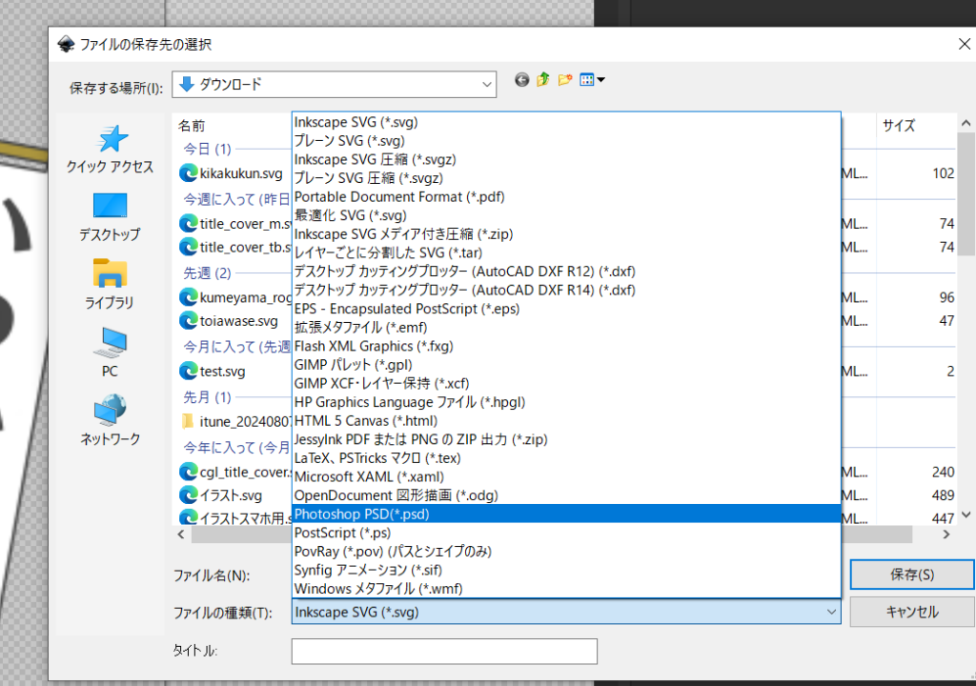Choose JessyInk PDF/PNG ZIP 出力 (*.zip)
This screenshot has height=686, width=976.
tap(566, 439)
